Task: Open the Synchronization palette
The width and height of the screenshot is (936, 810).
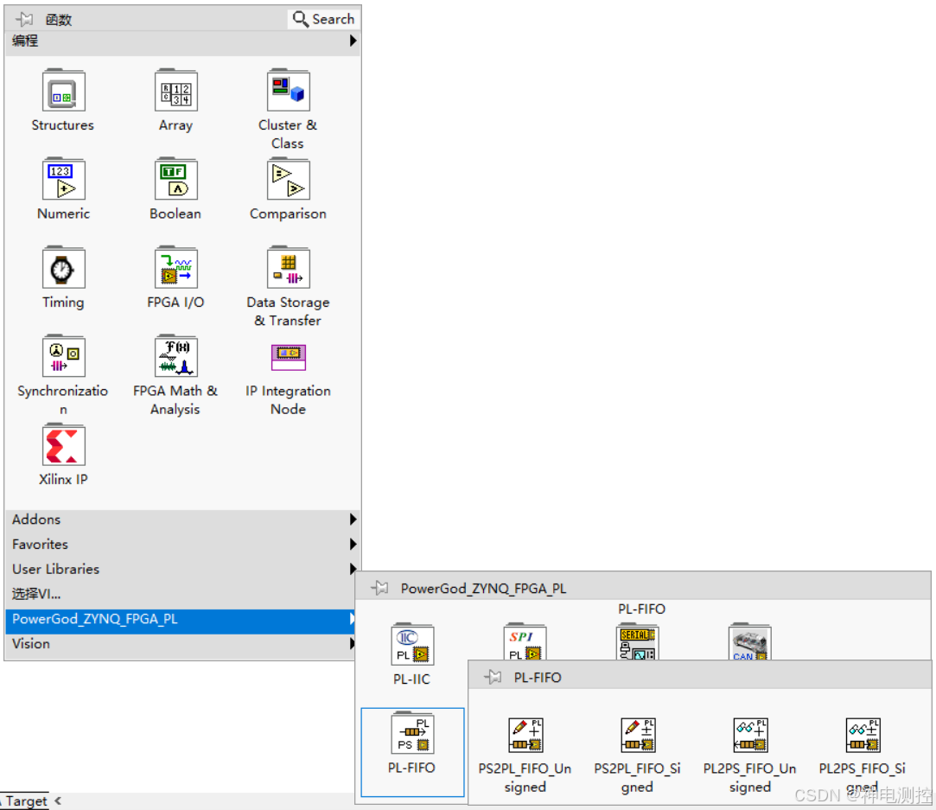Action: tap(63, 356)
